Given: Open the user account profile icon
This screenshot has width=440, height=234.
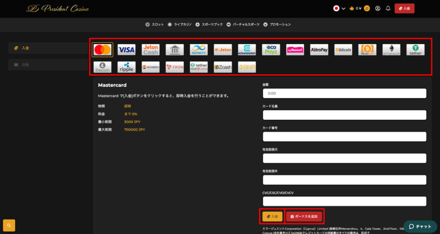Looking at the screenshot, I should [378, 8].
